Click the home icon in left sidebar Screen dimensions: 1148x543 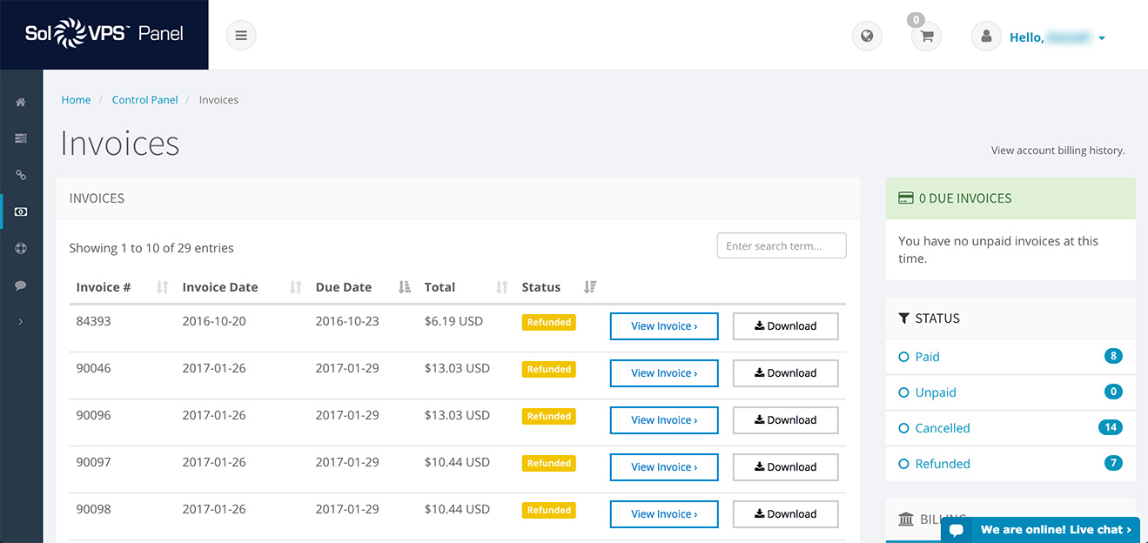pos(21,103)
